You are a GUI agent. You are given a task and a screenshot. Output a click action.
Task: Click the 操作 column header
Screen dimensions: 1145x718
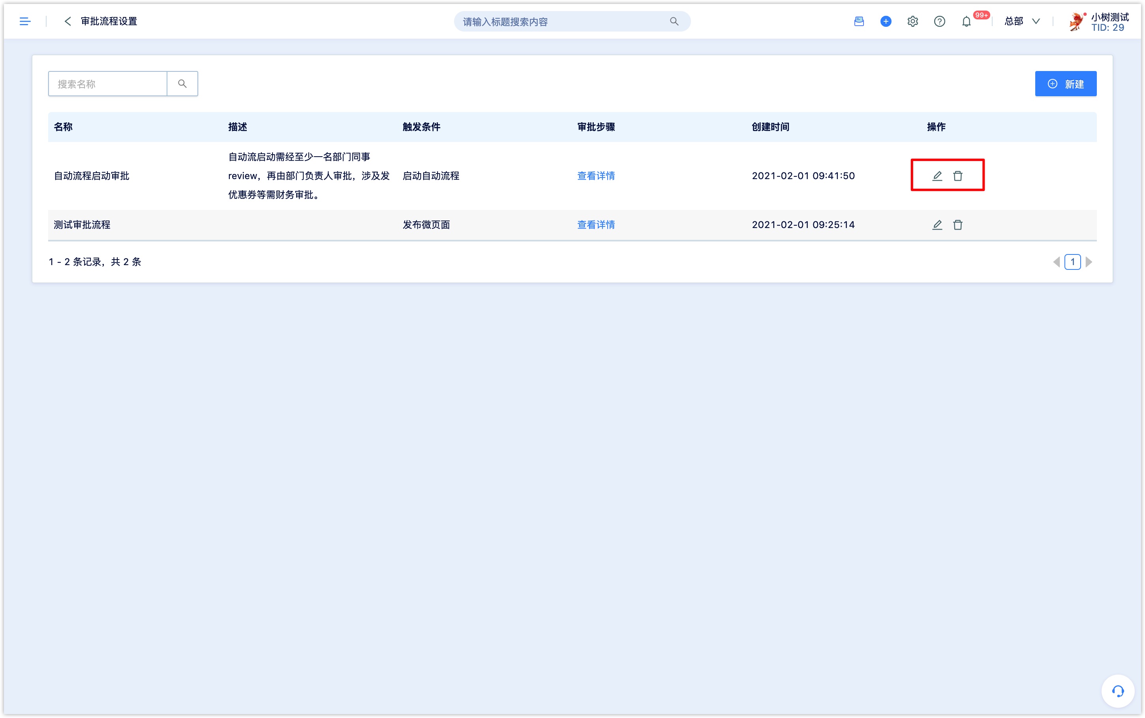click(936, 127)
